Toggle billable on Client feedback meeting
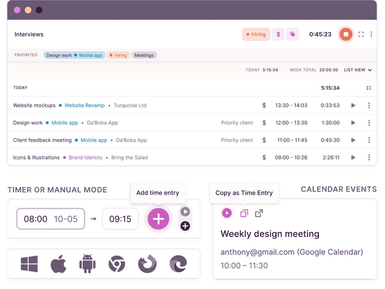The width and height of the screenshot is (385, 289). (x=264, y=140)
